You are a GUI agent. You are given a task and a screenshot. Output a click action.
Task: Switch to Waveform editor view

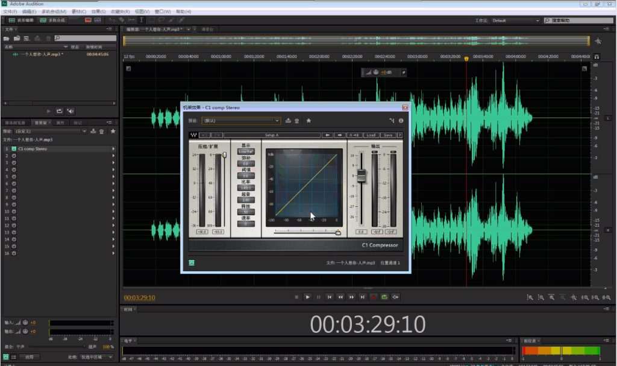[x=21, y=20]
